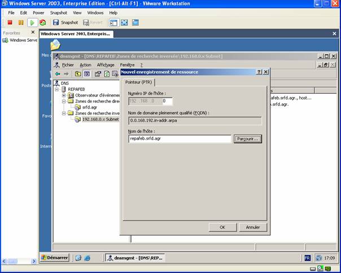Click dialog ? help button
Screen dimensions: 341x273
click(259, 72)
